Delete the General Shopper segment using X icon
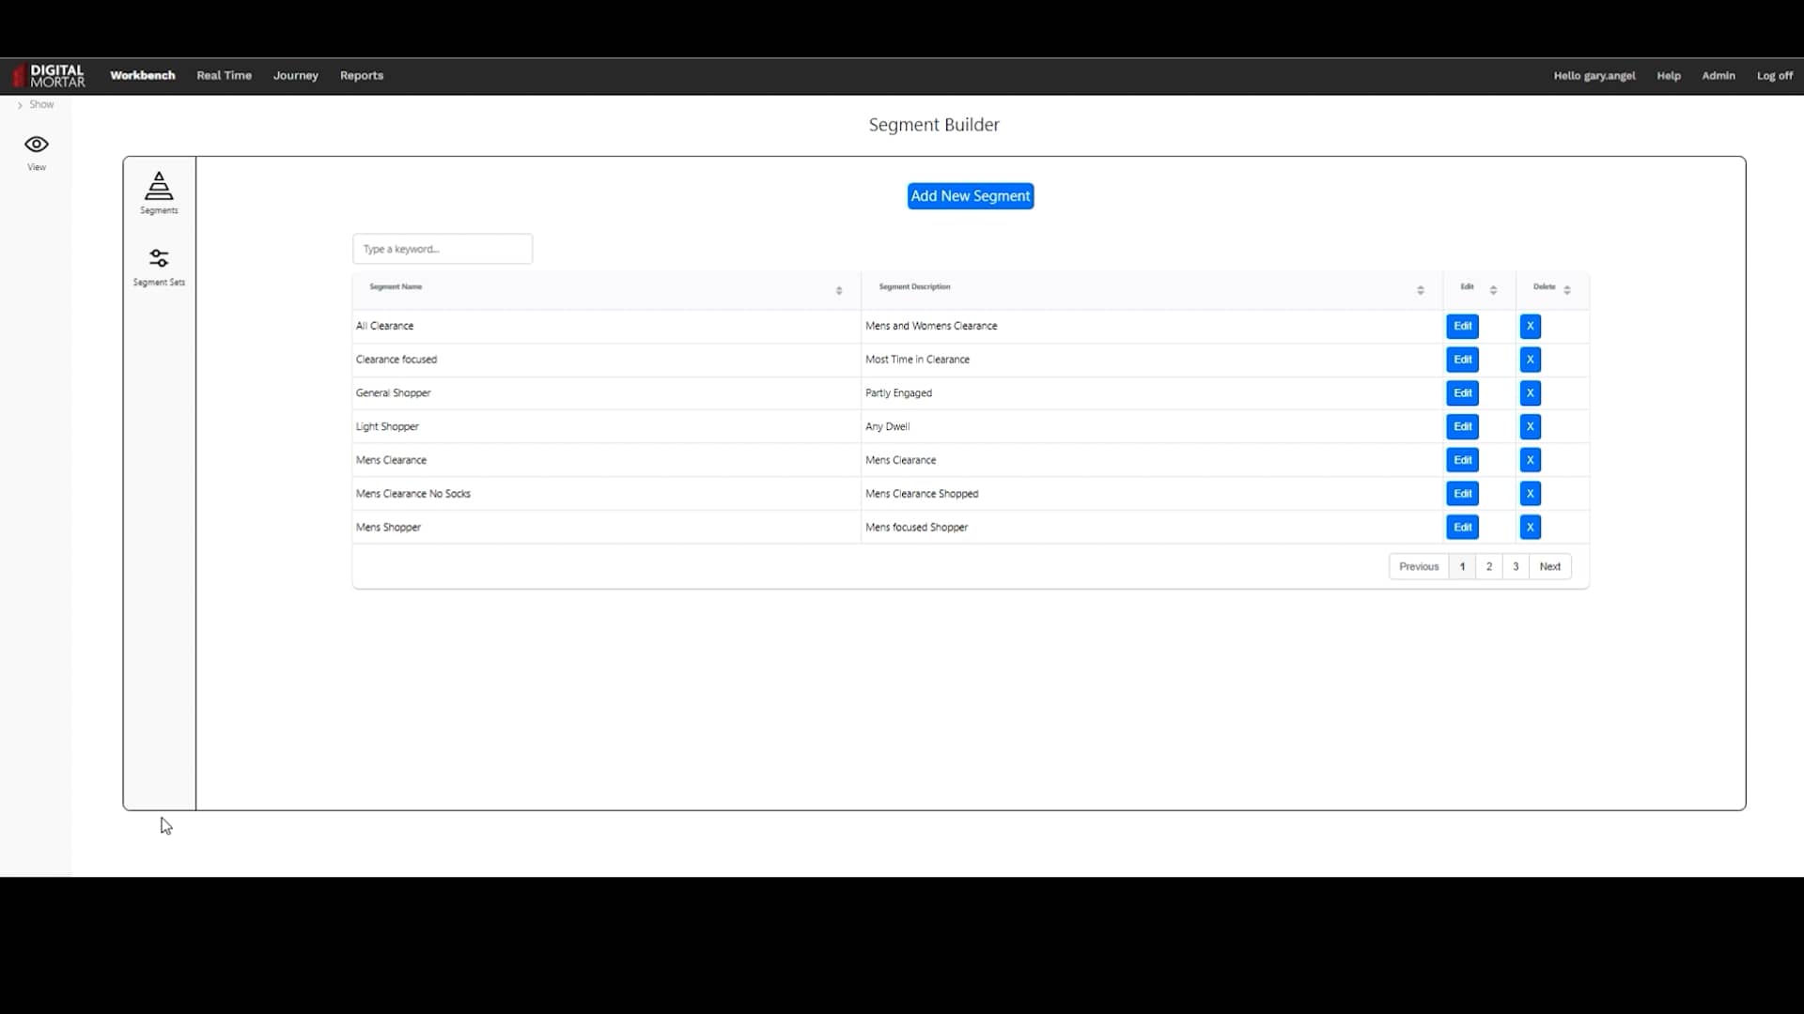 pos(1529,392)
